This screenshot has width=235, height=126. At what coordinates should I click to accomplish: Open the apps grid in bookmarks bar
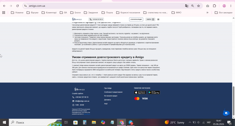point(4,13)
